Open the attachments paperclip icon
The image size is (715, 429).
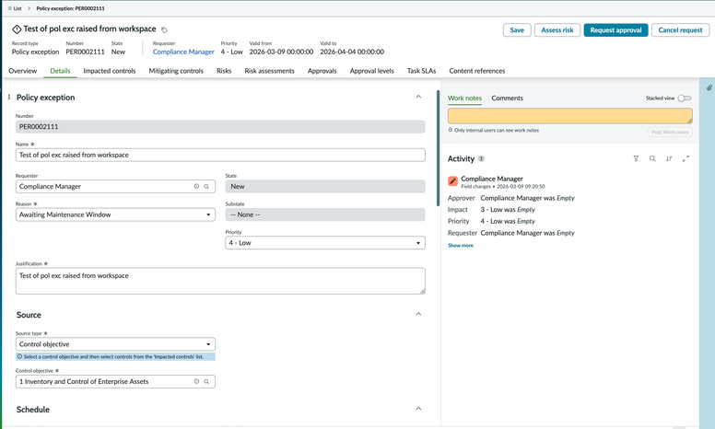pyautogui.click(x=709, y=88)
